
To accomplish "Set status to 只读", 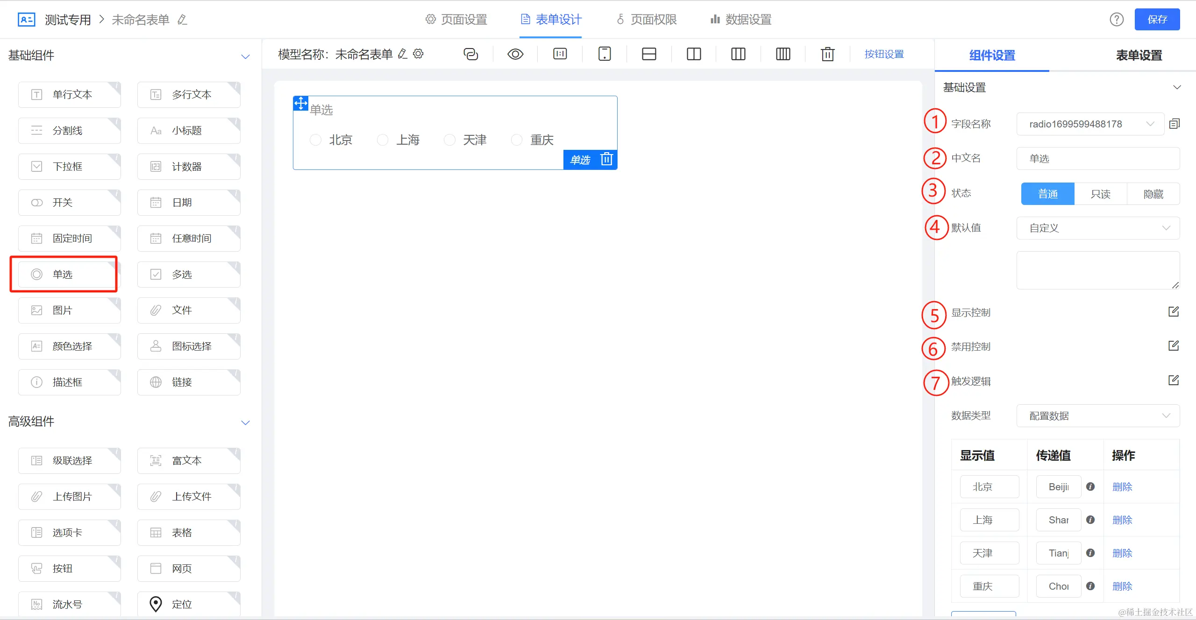I will 1100,194.
